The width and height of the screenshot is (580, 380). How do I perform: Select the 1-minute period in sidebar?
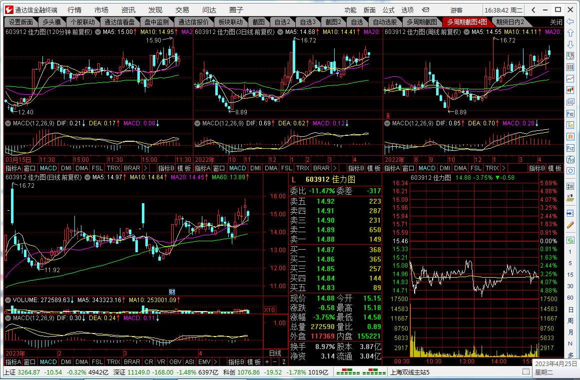[570, 252]
